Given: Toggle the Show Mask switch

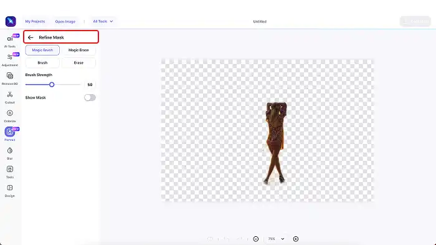Looking at the screenshot, I should [x=90, y=97].
